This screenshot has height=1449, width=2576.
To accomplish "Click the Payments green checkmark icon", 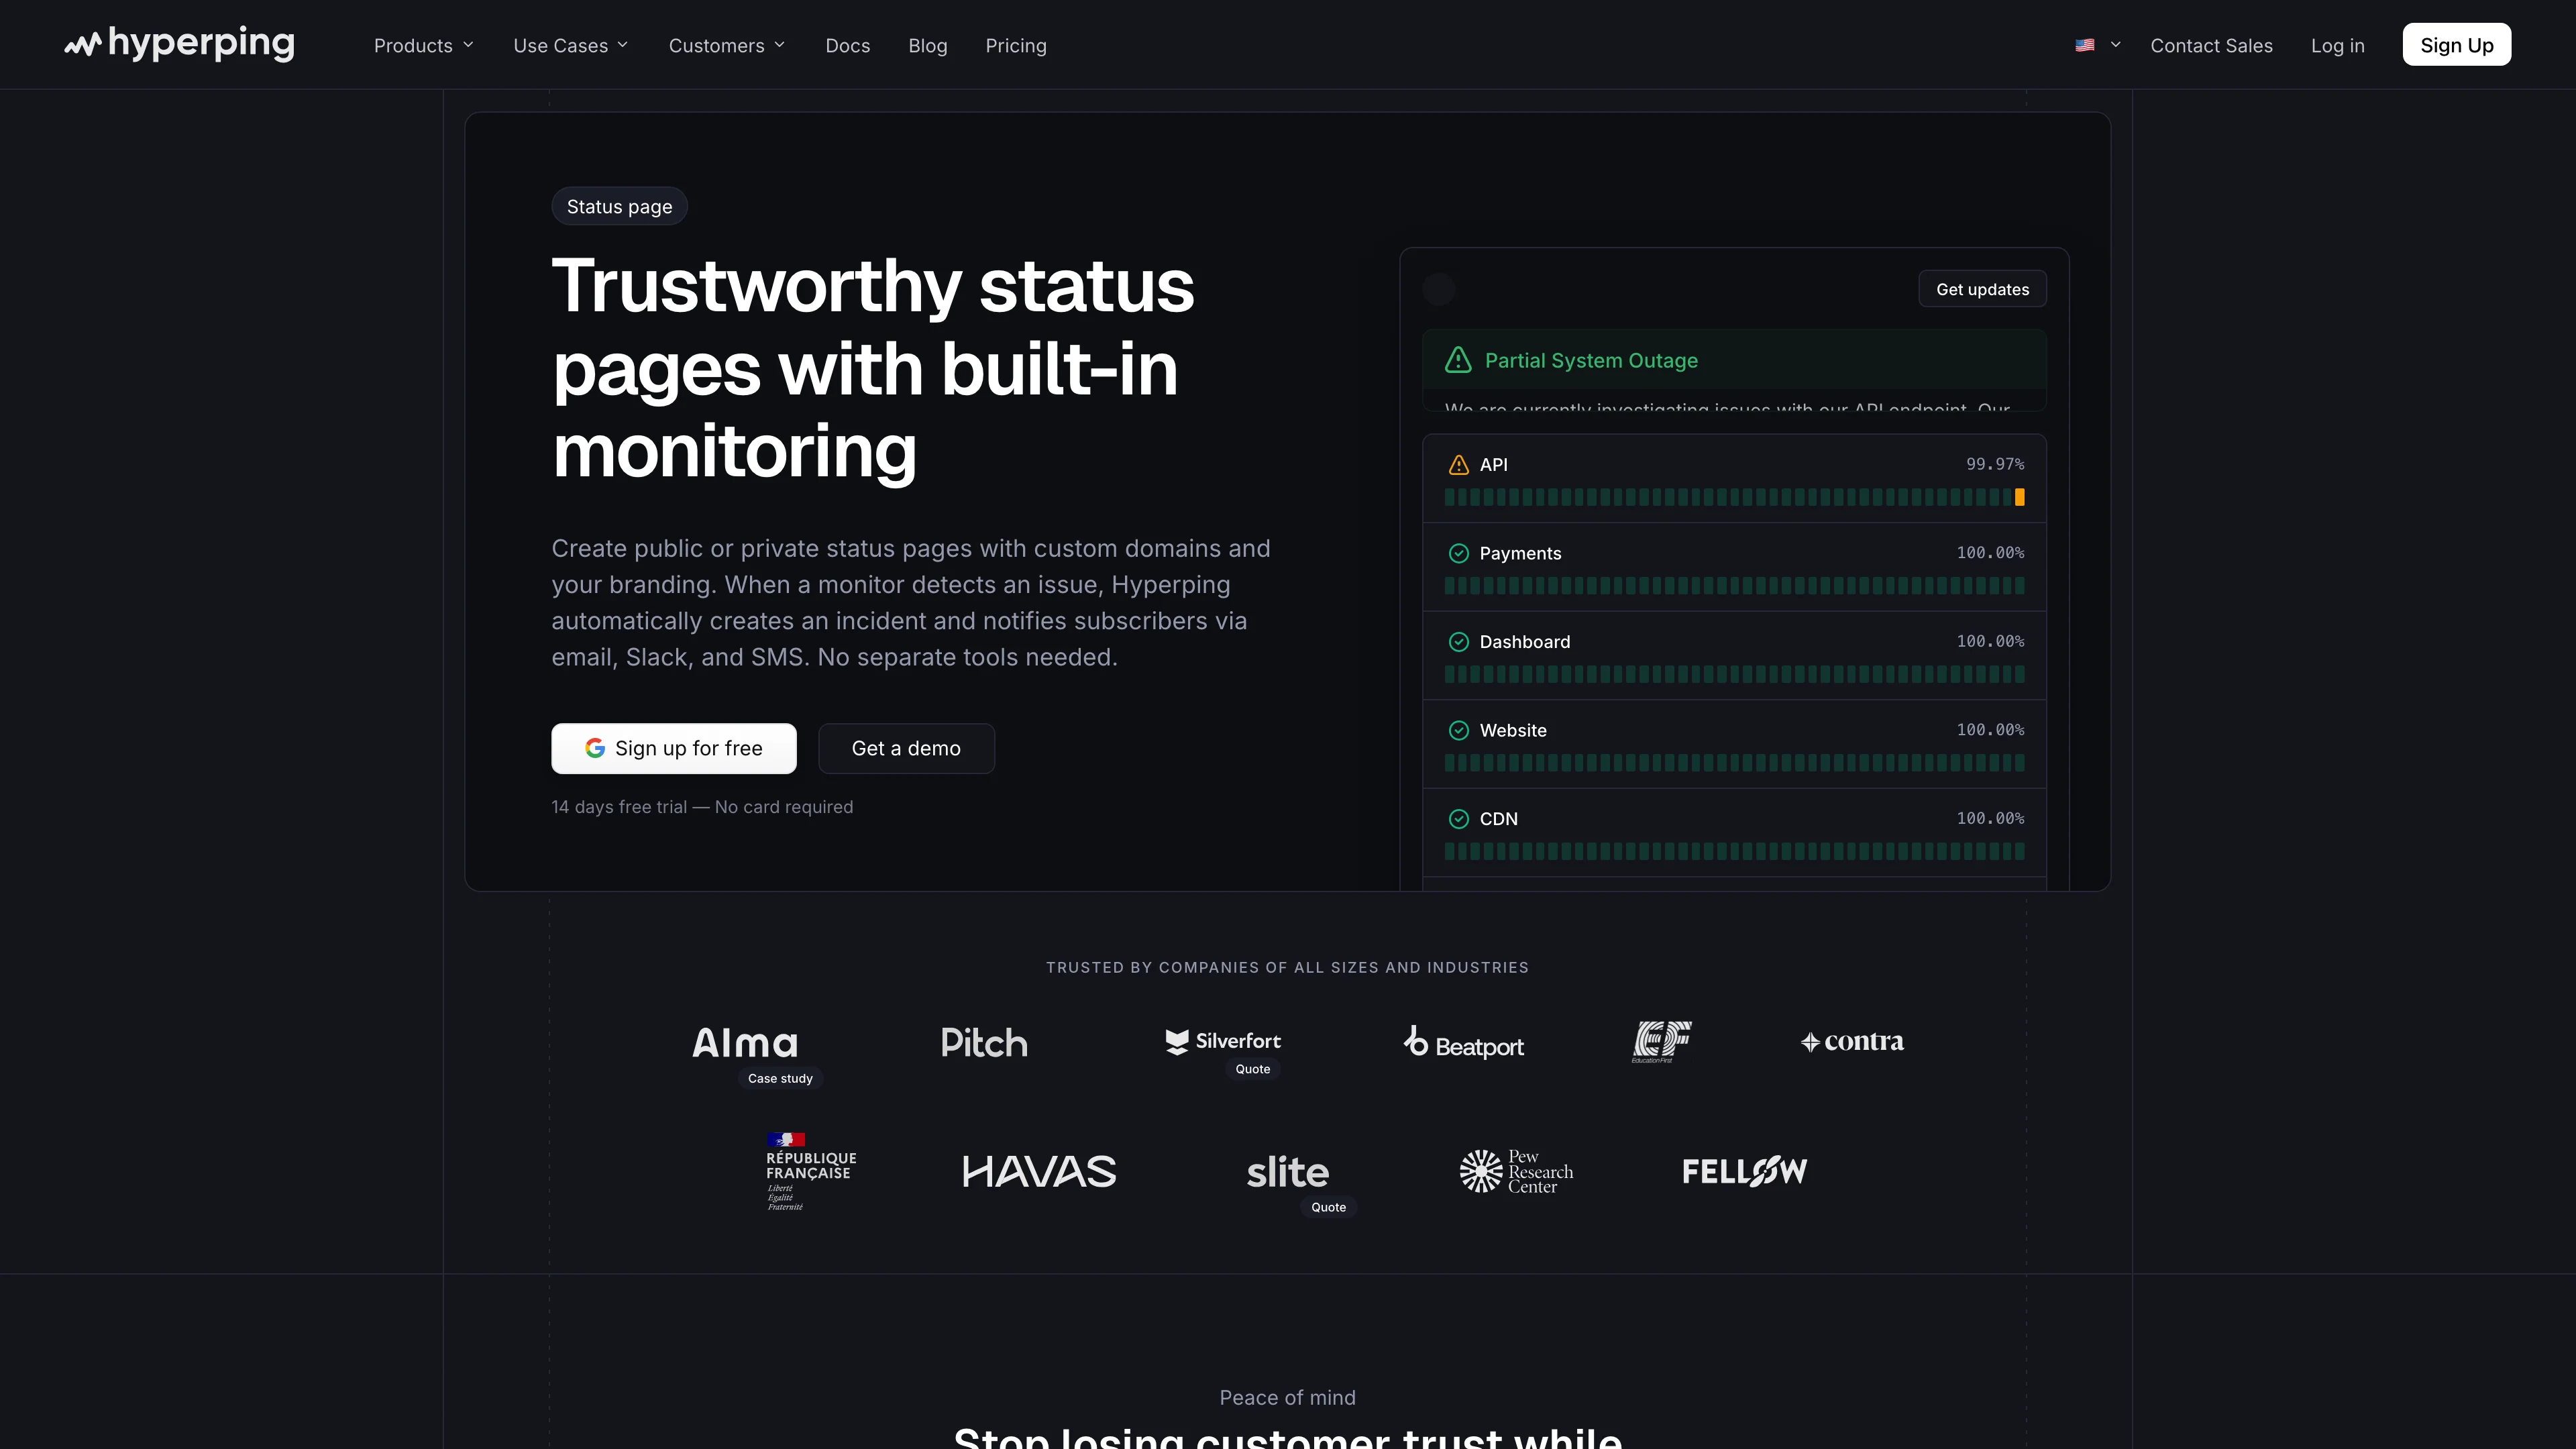I will (x=1458, y=553).
